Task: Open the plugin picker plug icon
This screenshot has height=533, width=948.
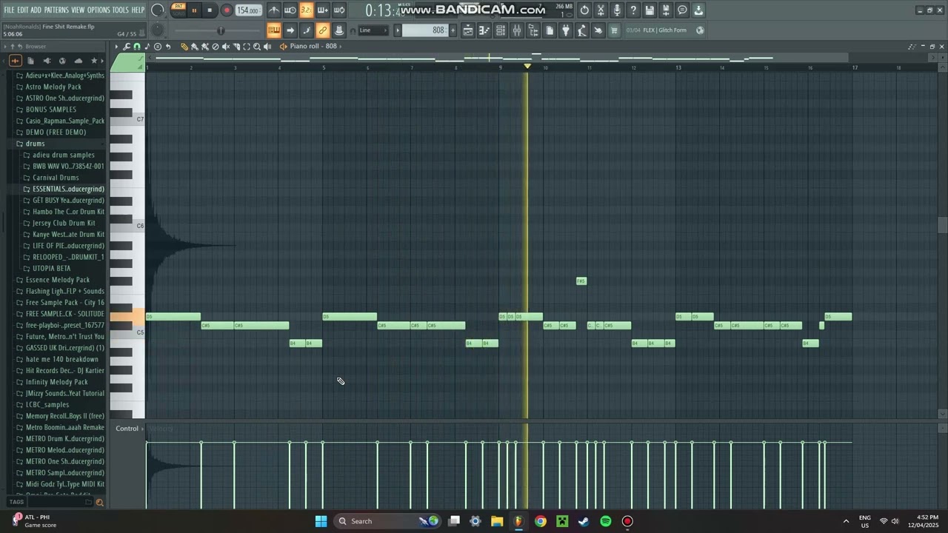Action: pos(566,30)
